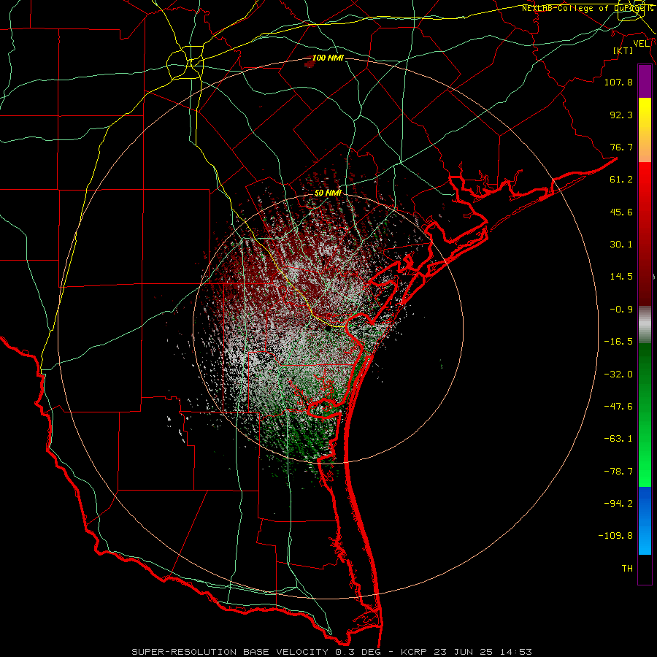Pick the yellow-orange segment of the velocity color bar

(x=645, y=130)
